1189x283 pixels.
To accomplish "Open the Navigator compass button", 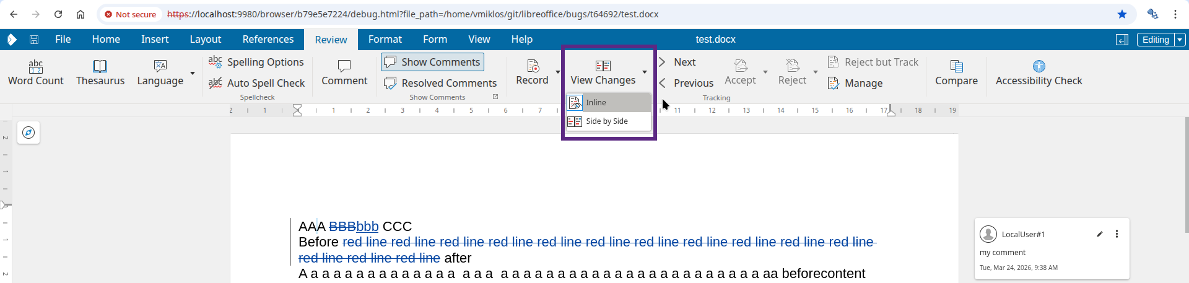I will click(28, 133).
